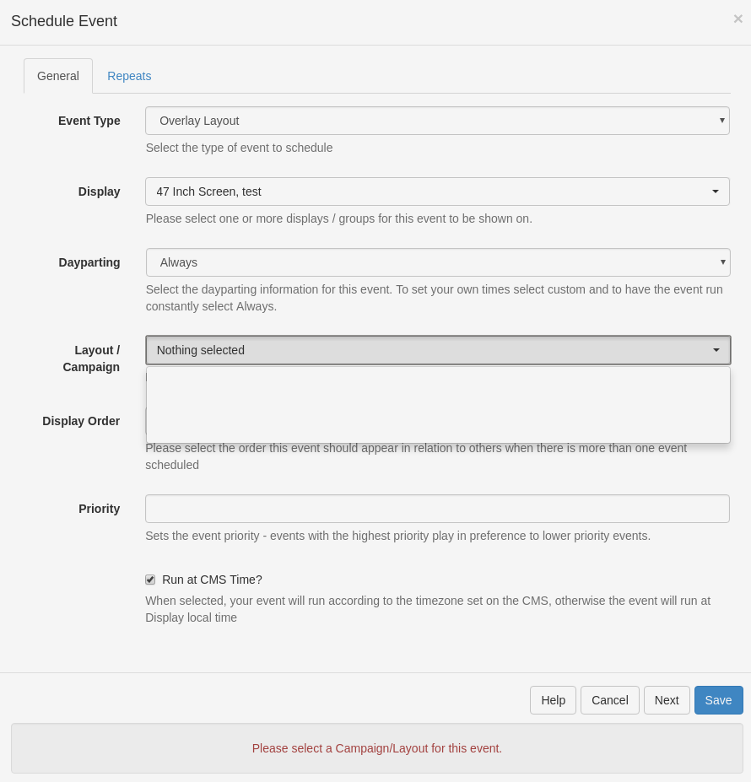Image resolution: width=751 pixels, height=782 pixels.
Task: Collapse the Nothing selected Layout / Campaign dropdown
Action: (x=438, y=350)
